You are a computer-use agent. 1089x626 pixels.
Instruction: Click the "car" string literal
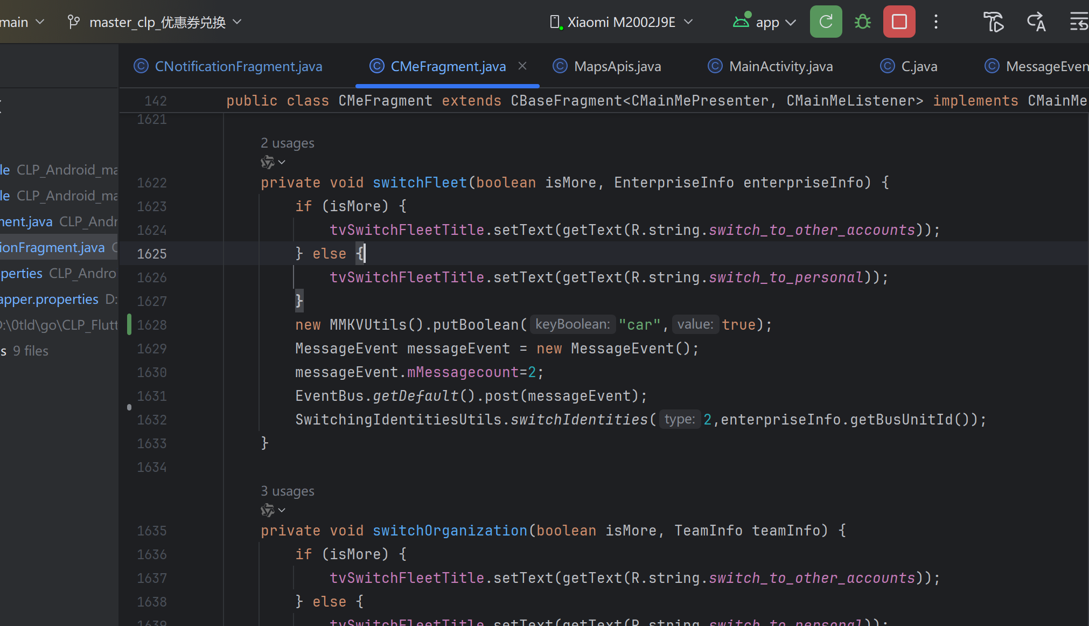(640, 325)
